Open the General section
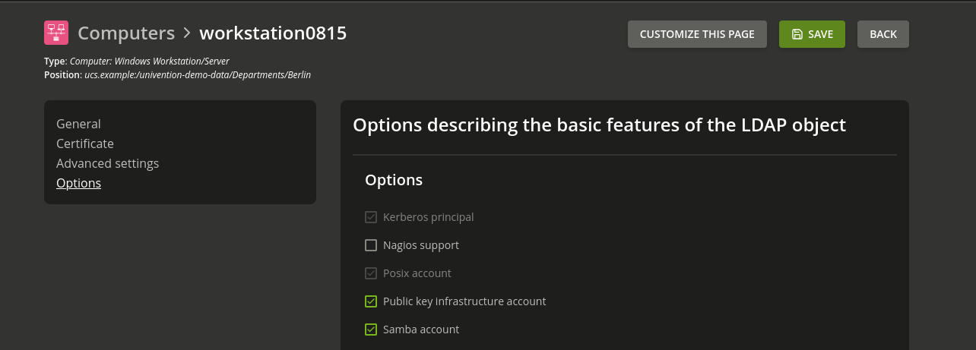Image resolution: width=976 pixels, height=350 pixels. pyautogui.click(x=78, y=124)
